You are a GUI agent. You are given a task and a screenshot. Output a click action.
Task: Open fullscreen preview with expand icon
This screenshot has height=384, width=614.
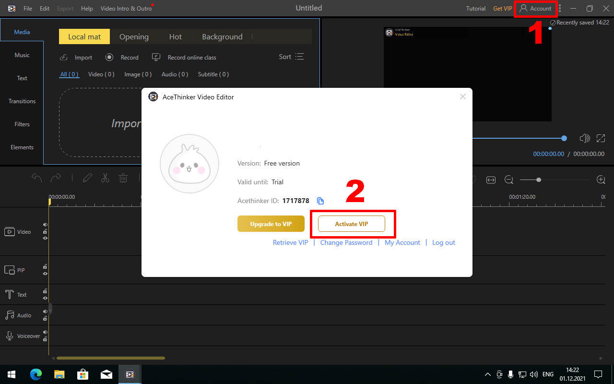(601, 138)
